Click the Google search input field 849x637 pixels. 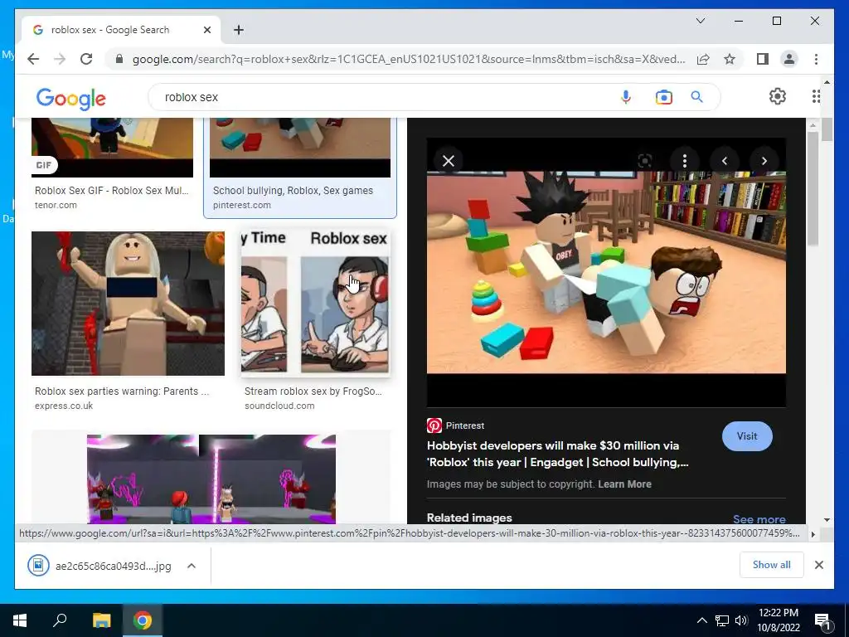[390, 97]
